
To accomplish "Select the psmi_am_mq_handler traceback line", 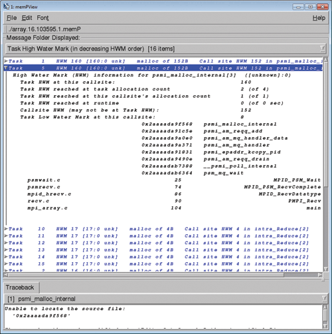I will coord(206,145).
